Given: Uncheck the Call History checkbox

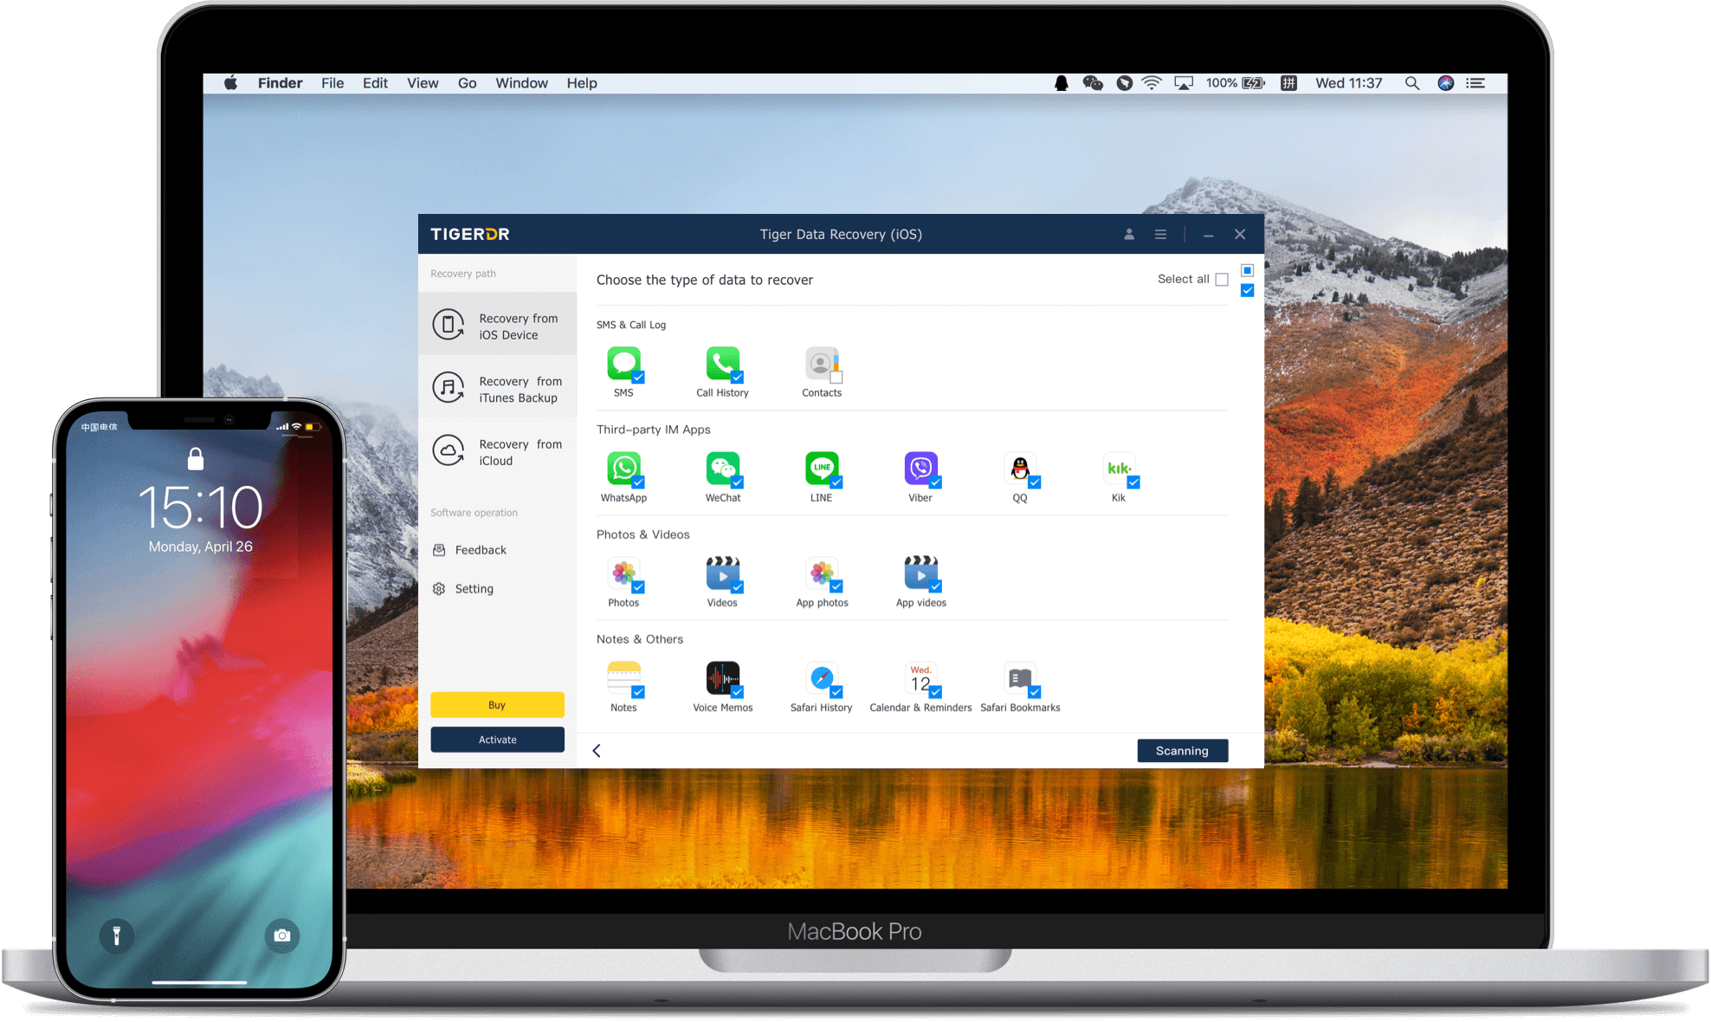Looking at the screenshot, I should tap(738, 378).
